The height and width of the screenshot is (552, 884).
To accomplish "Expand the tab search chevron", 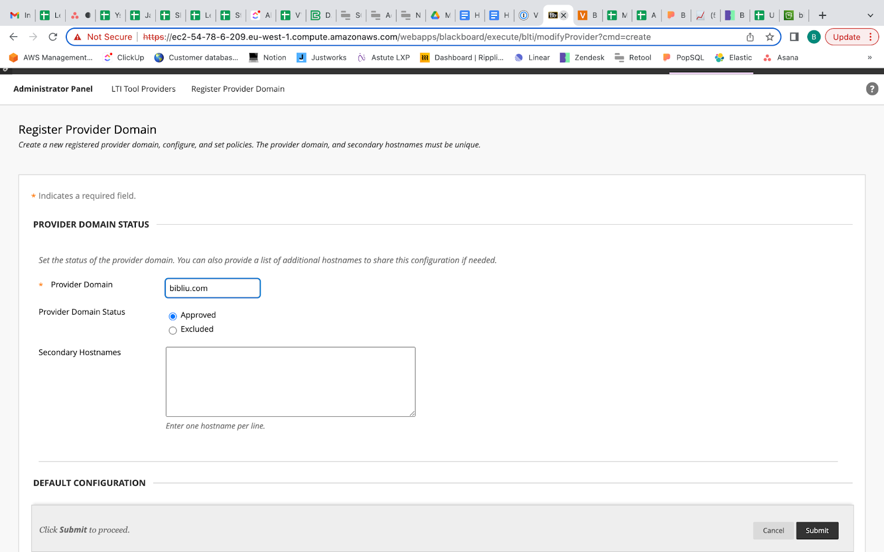I will (x=870, y=15).
